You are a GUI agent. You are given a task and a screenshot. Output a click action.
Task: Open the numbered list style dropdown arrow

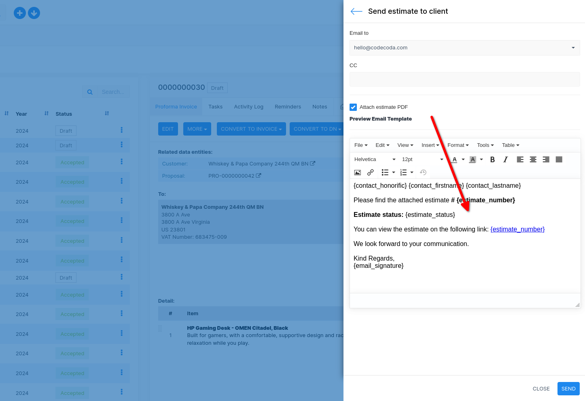point(412,172)
